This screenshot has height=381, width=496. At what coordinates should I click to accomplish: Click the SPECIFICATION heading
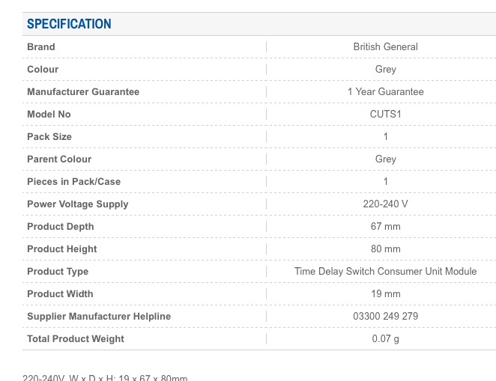click(x=69, y=24)
